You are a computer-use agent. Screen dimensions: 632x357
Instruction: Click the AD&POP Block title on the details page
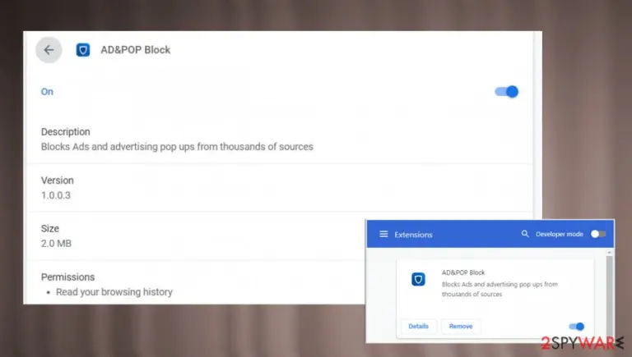click(x=136, y=50)
